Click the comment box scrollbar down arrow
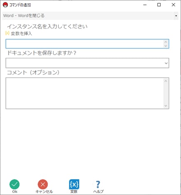 [x=166, y=106]
